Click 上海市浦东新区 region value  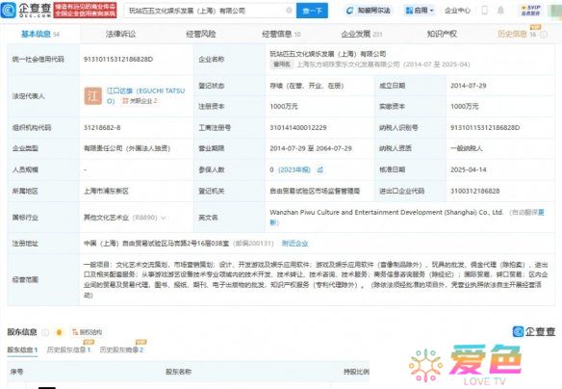(106, 191)
